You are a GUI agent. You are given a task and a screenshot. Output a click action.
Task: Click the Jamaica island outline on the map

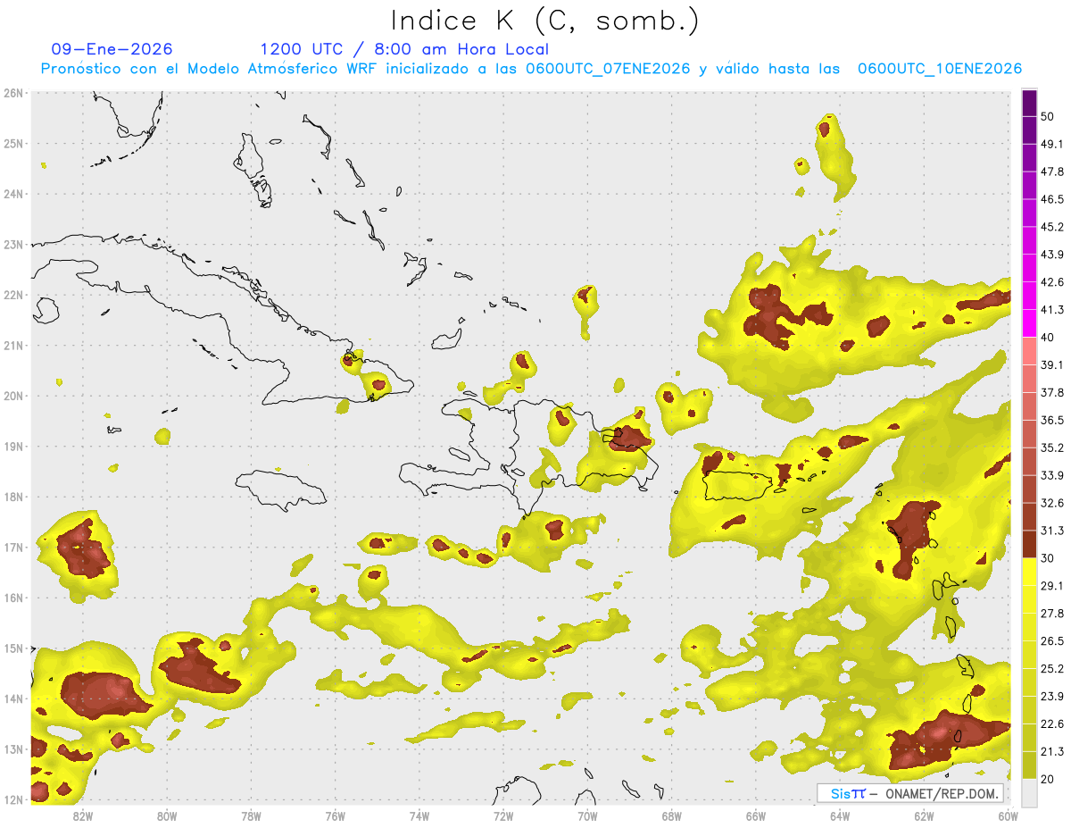(x=281, y=490)
